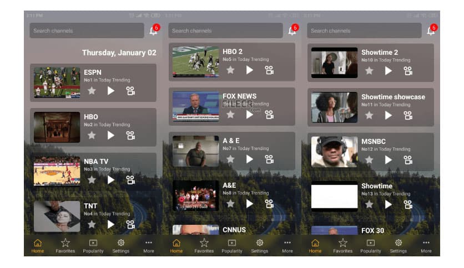The width and height of the screenshot is (464, 268).
Task: Open the FOX NEWS anchor thumbnail
Action: tap(195, 106)
